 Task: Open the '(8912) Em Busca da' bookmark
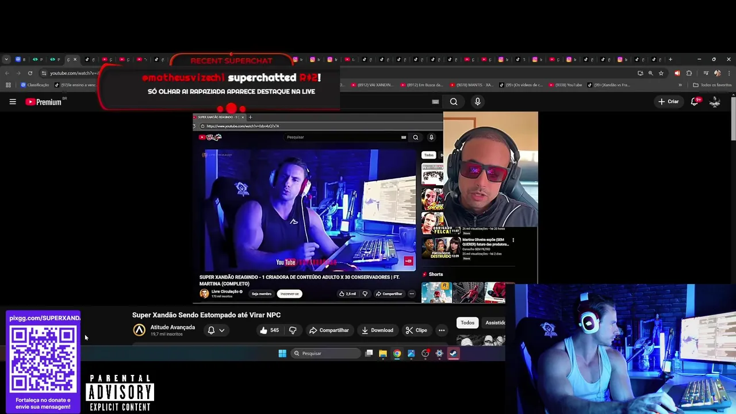click(421, 85)
